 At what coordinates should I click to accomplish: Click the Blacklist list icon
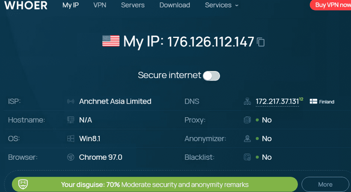tap(247, 157)
